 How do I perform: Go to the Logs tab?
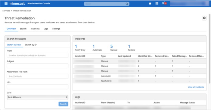coord(46,29)
